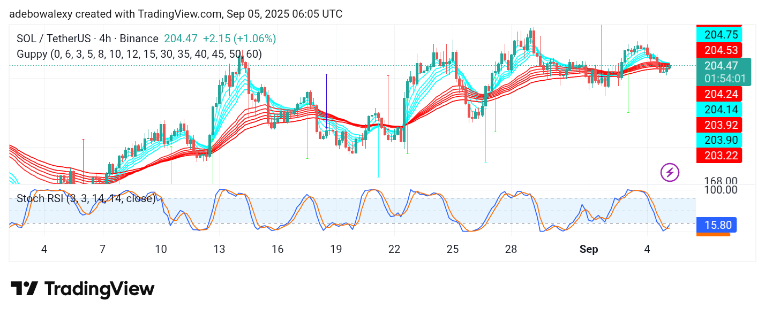
Task: Click the 100.00 Stoch RSI axis value
Action: pos(721,190)
